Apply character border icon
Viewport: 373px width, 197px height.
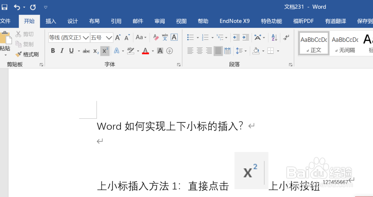coord(174,37)
